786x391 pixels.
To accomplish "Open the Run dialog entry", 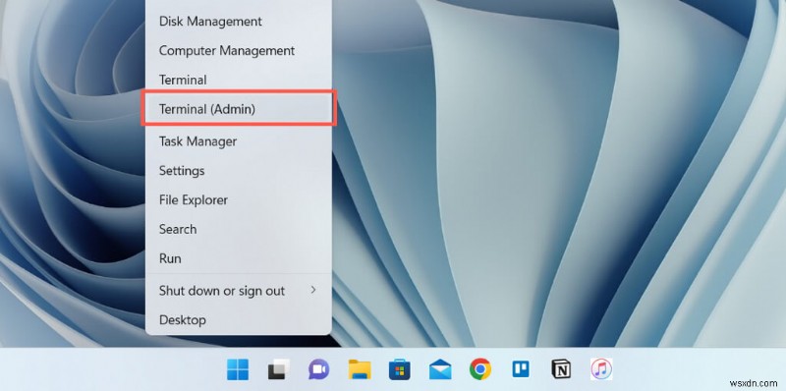I will click(239, 258).
